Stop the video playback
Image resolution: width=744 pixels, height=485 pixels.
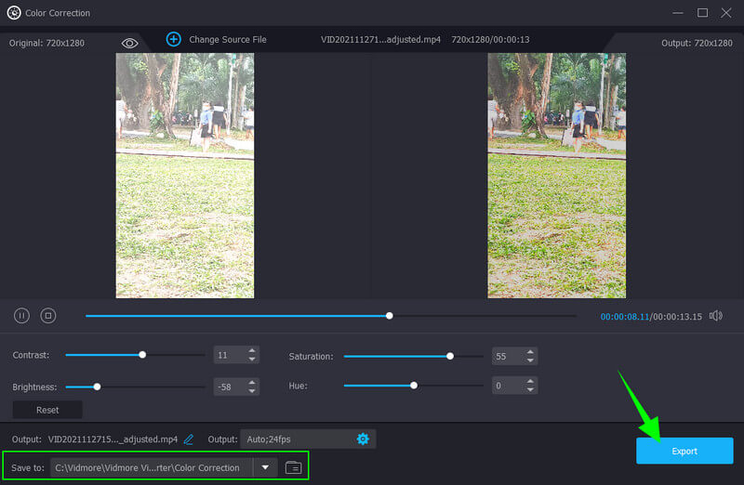[x=48, y=316]
